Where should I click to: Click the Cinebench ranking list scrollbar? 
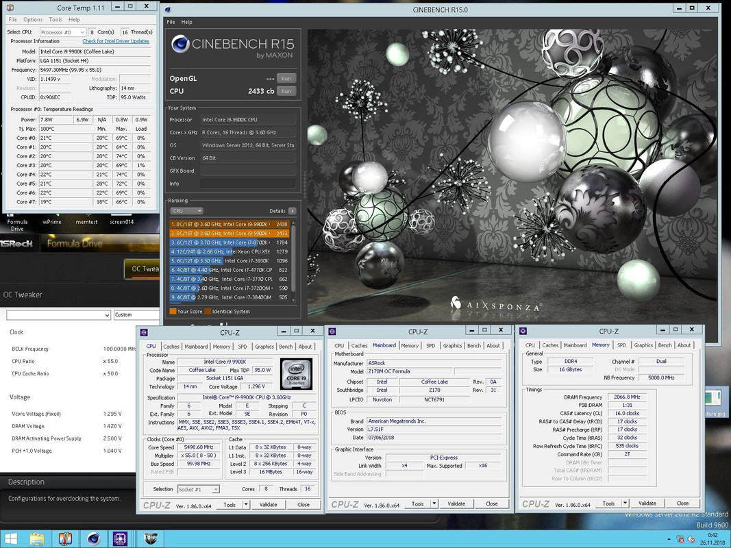click(293, 261)
